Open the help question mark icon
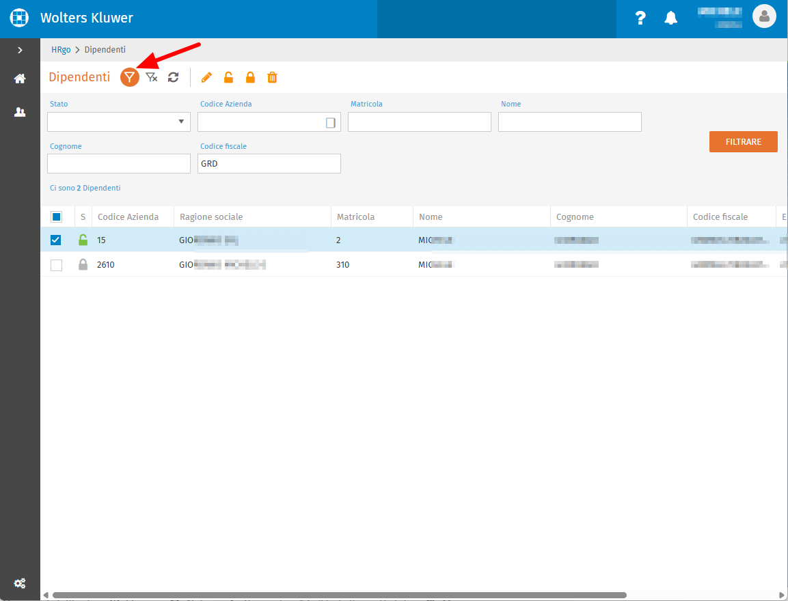 click(x=640, y=18)
